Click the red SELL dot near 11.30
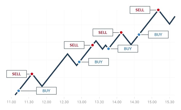This screenshot has height=110, width=181. [x=32, y=74]
